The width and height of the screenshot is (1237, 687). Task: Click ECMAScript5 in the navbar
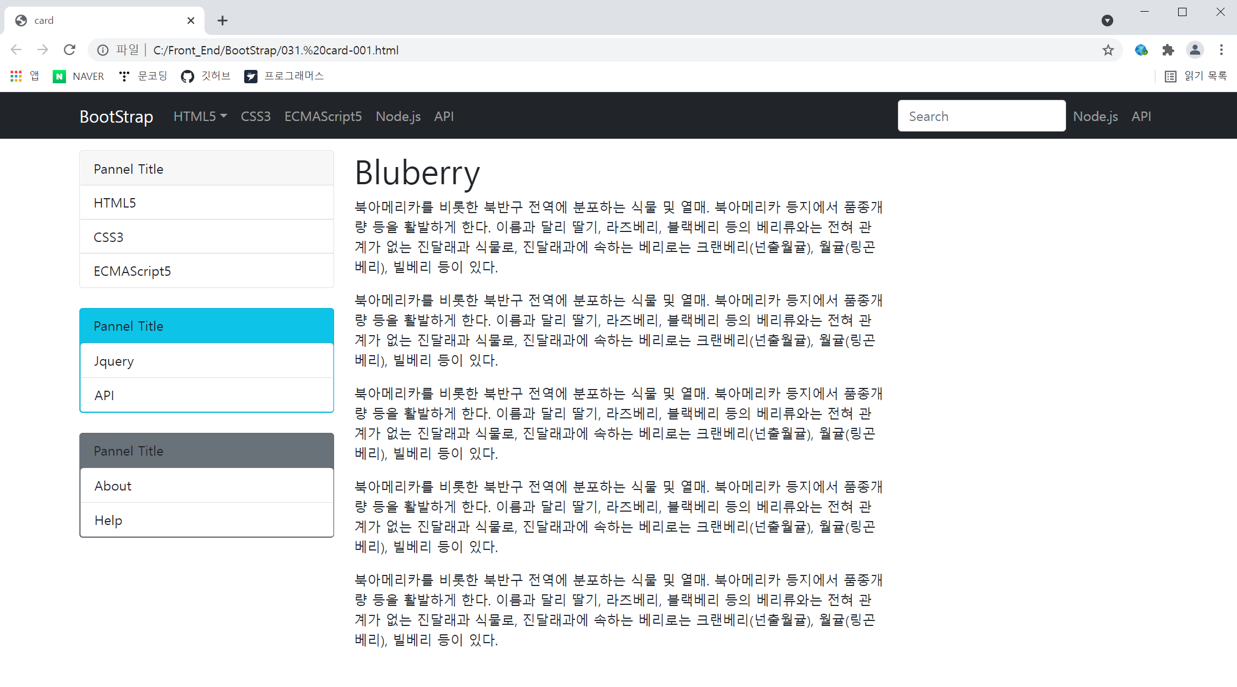[x=323, y=117]
